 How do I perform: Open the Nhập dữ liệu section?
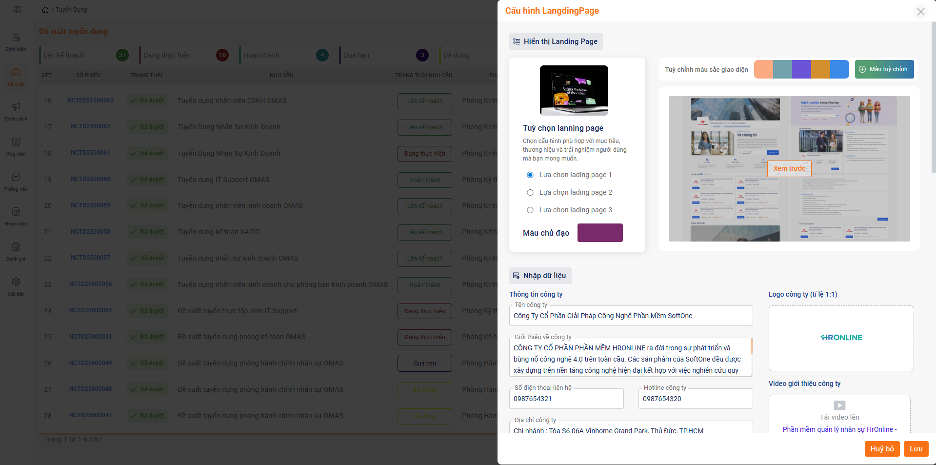[x=540, y=276]
